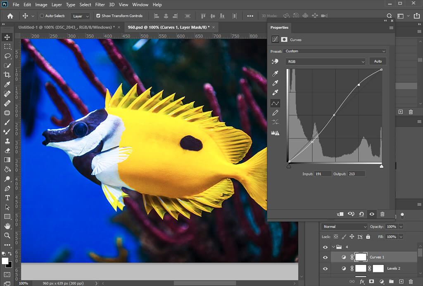Select the Eraser tool
The image size is (423, 286).
[7, 150]
